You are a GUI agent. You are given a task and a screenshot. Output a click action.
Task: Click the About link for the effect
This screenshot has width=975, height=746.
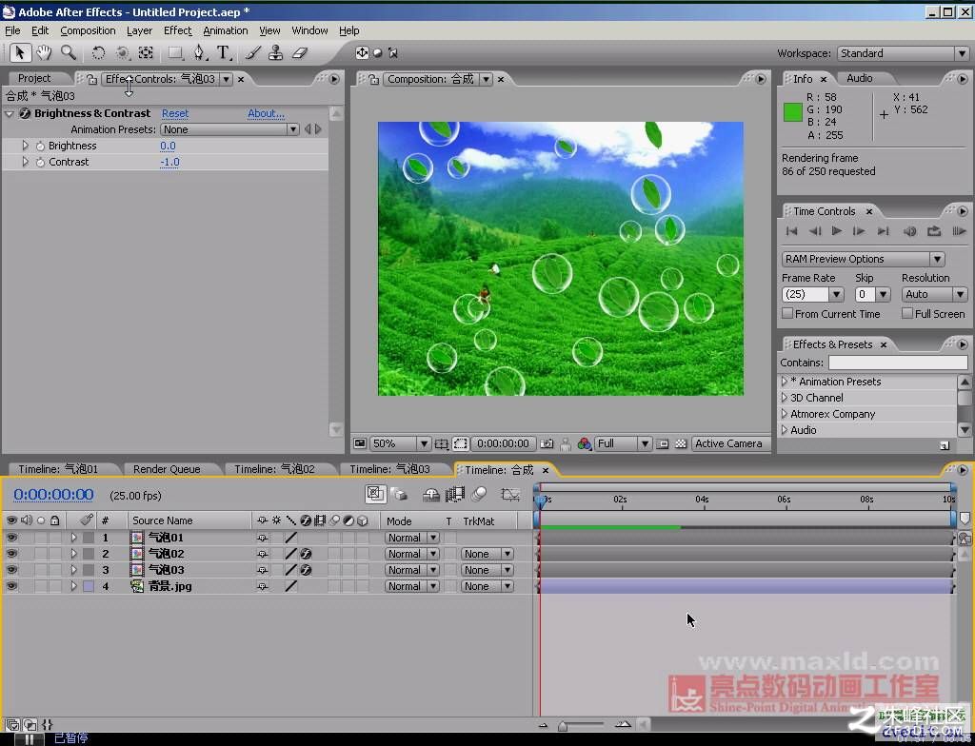pyautogui.click(x=266, y=113)
